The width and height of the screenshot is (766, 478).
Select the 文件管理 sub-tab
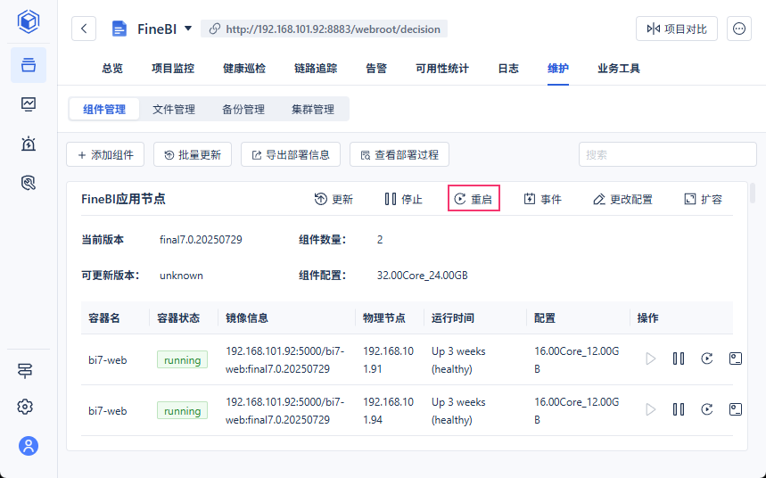point(173,109)
